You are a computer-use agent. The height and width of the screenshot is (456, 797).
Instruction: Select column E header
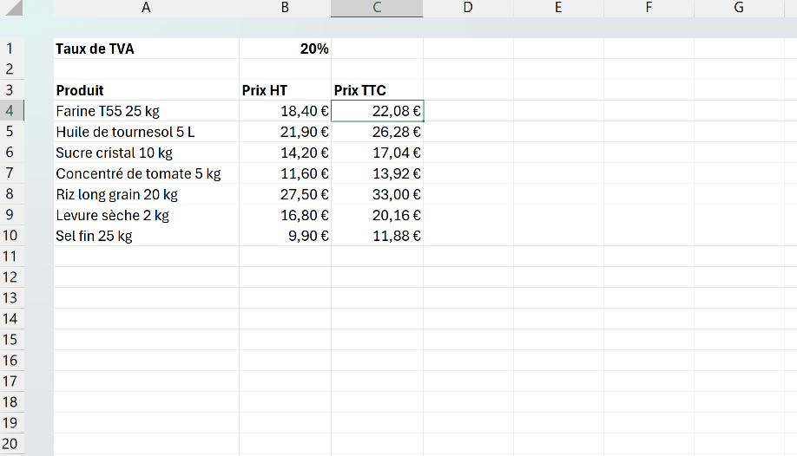(558, 8)
